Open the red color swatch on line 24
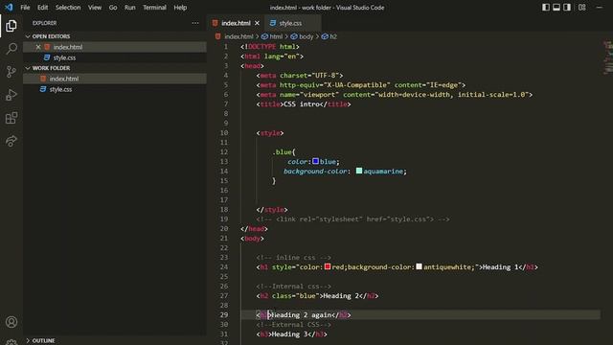 click(x=328, y=266)
